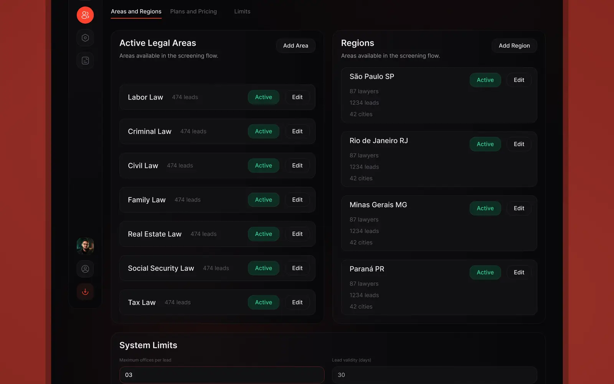Edit the Civil Law area
Viewport: 614px width, 384px height.
(297, 166)
